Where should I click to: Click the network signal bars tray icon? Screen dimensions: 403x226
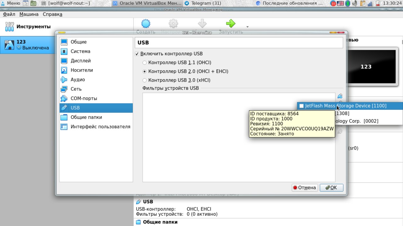(x=370, y=3)
